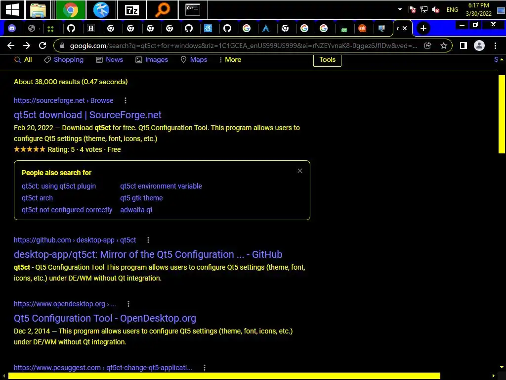The height and width of the screenshot is (380, 506).
Task: Open 'Qt5 Configuration Tool - OpenDesktop.org' result
Action: coord(105,318)
